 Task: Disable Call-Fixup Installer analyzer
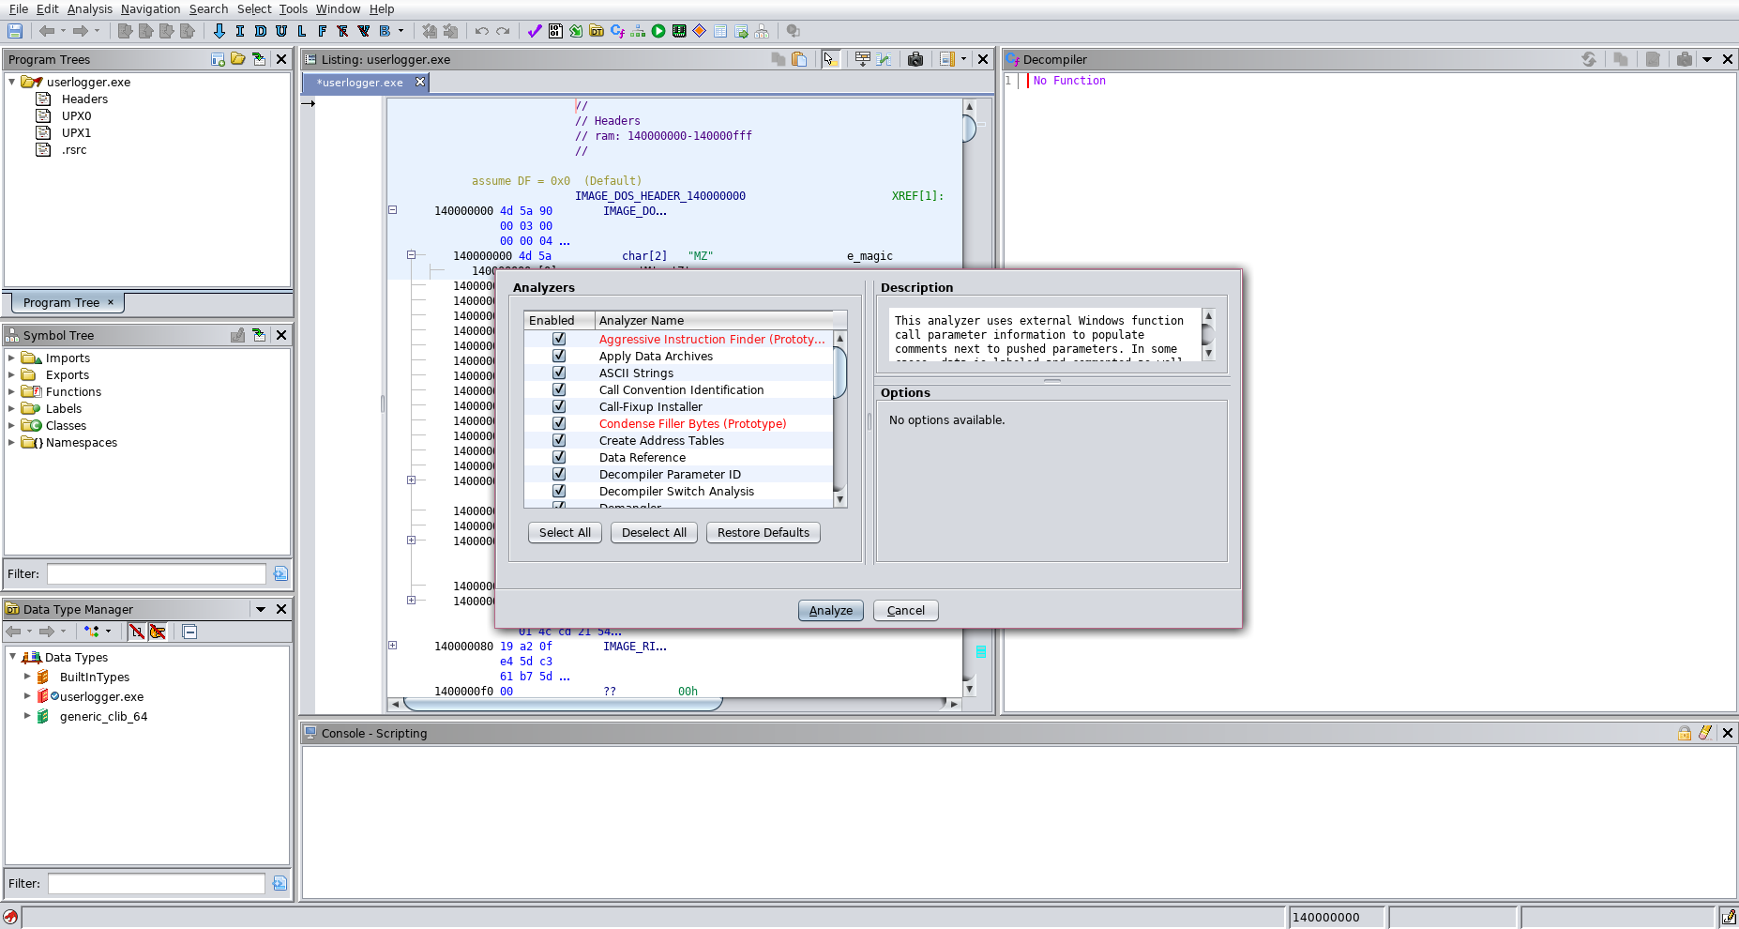coord(559,406)
